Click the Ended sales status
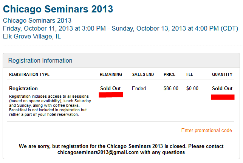The height and width of the screenshot is (163, 243). pos(139,89)
